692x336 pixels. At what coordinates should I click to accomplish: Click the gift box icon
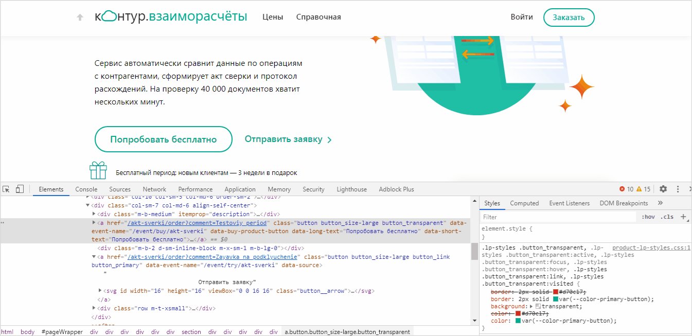pos(98,170)
